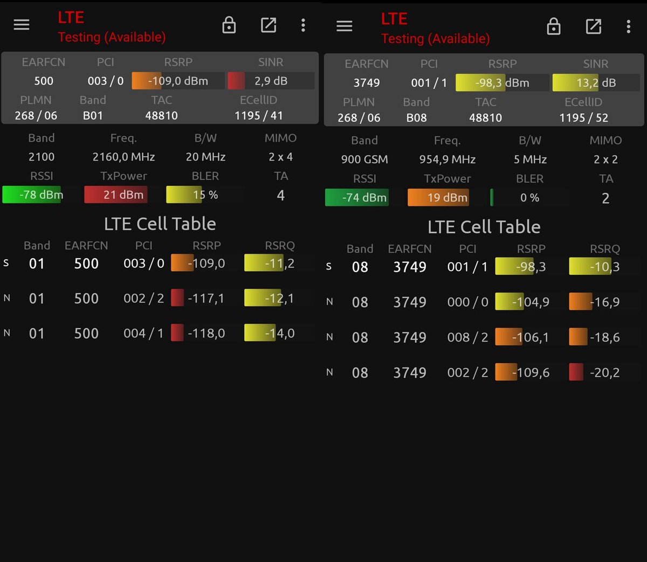Click left LTE Cell Table heading
Viewport: 647px width, 562px height.
160,224
